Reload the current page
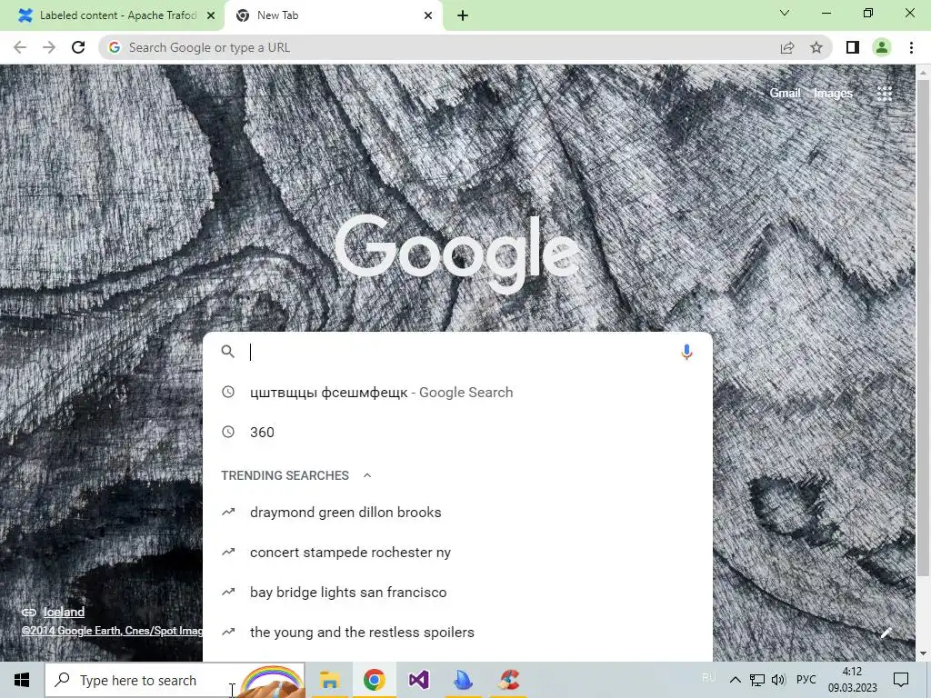 [x=78, y=47]
